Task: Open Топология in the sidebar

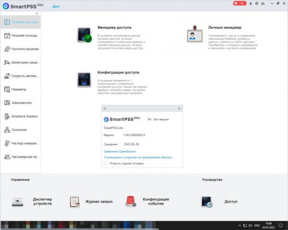Action: pos(21,130)
